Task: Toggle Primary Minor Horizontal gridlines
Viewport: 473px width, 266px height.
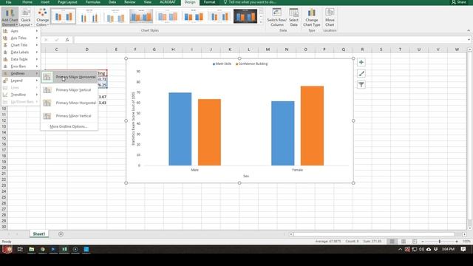Action: point(69,103)
